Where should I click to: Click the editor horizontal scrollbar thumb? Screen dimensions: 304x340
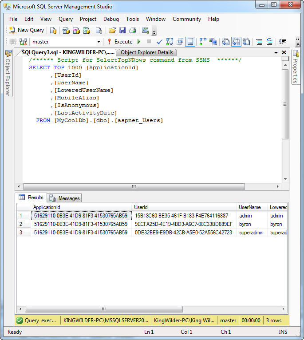pos(134,186)
